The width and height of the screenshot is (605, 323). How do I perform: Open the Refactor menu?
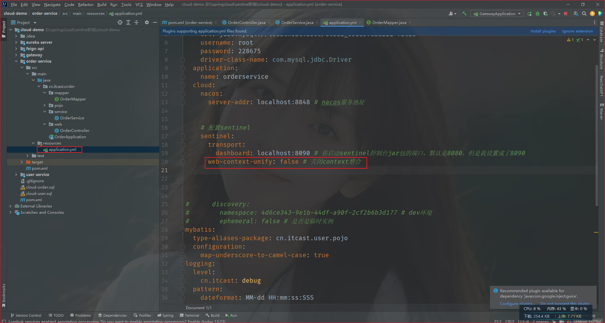click(x=86, y=4)
